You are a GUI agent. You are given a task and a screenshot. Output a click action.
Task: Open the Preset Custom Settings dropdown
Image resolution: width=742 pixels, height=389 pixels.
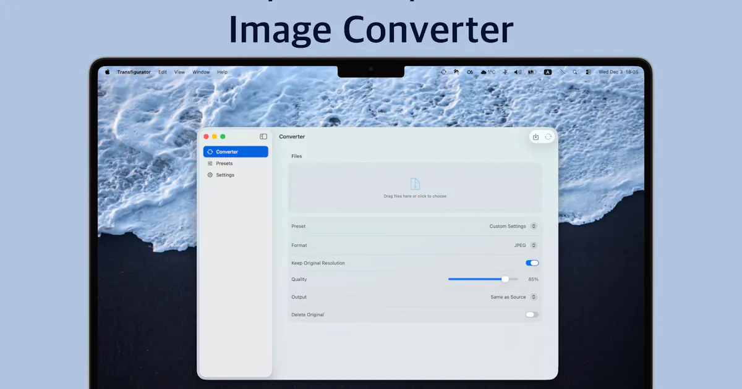coord(513,227)
